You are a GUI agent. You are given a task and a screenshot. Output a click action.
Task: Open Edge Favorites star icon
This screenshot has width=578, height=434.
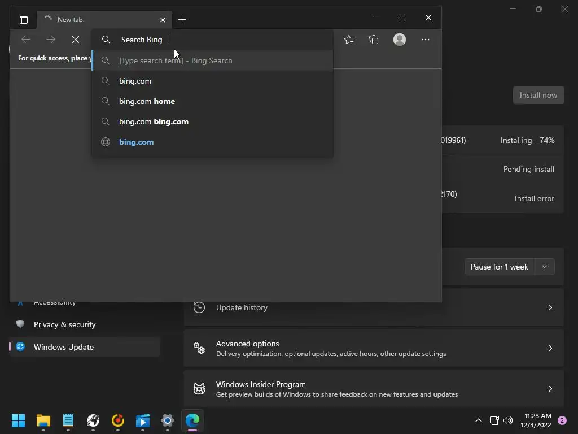pyautogui.click(x=349, y=40)
